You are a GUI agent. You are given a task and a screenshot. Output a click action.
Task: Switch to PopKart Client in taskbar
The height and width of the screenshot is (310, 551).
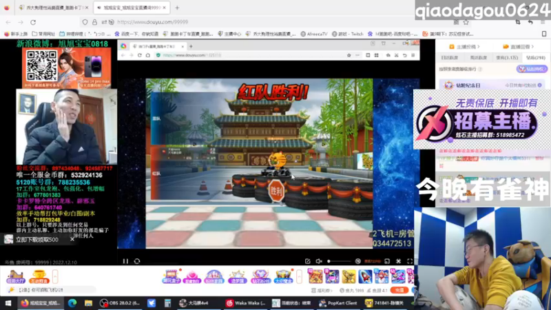(x=338, y=303)
